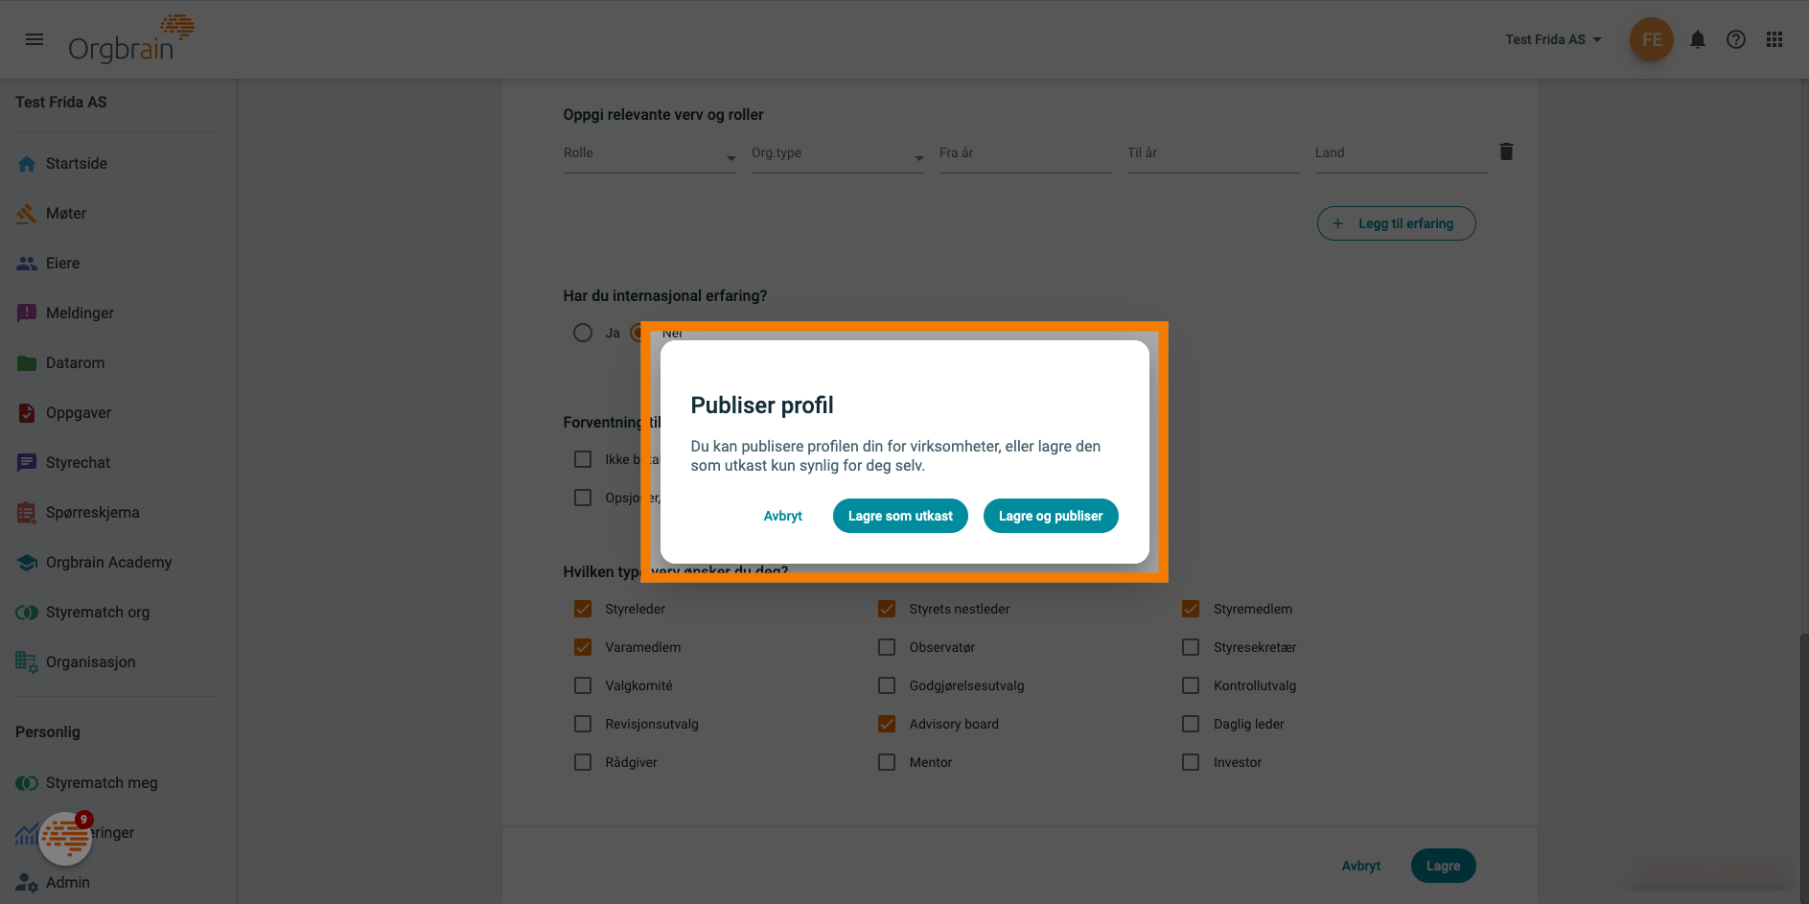Click the Land input field
This screenshot has width=1809, height=904.
[x=1402, y=153]
